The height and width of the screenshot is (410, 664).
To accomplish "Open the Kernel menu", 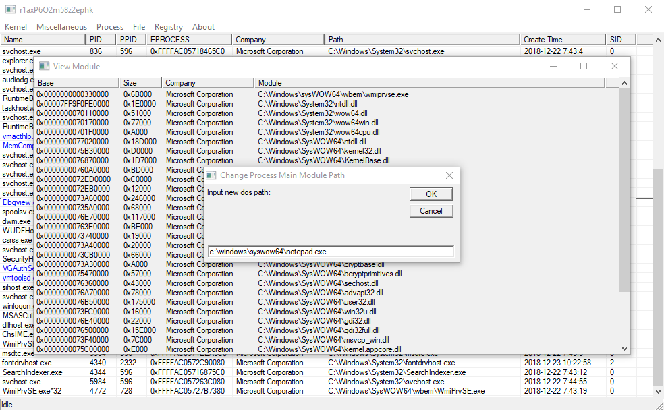I will click(16, 27).
